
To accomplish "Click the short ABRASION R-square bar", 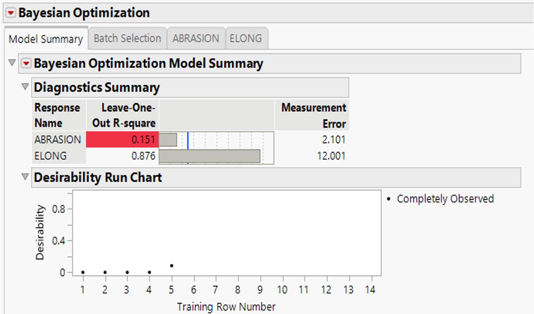I will tap(169, 139).
